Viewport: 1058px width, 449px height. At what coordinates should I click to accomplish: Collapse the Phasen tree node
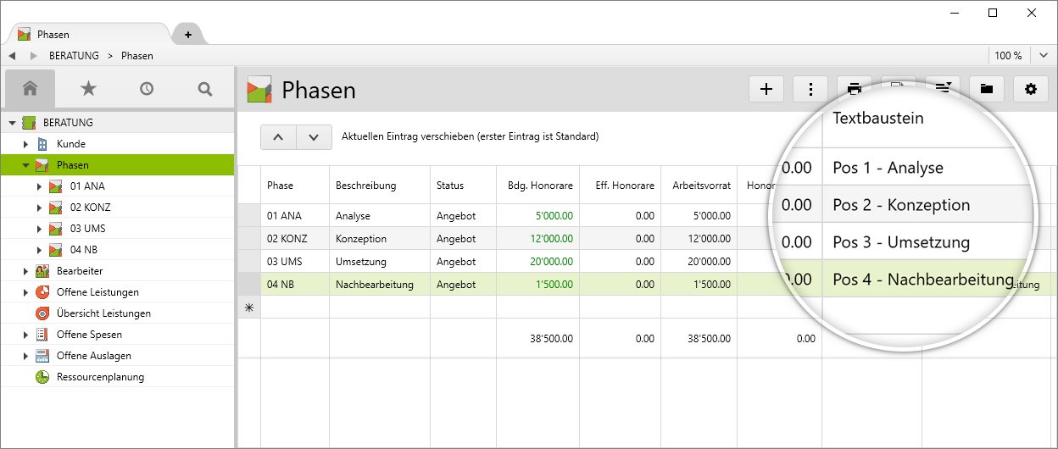pos(25,165)
